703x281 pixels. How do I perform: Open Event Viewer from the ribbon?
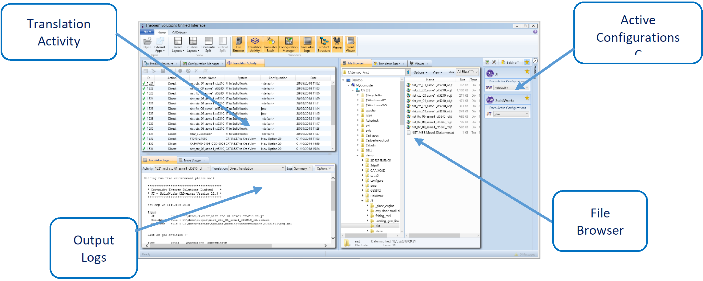(350, 44)
